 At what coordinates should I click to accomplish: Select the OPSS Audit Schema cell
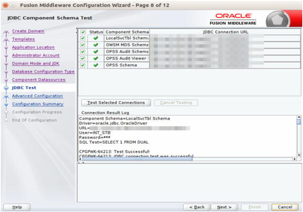click(127, 52)
